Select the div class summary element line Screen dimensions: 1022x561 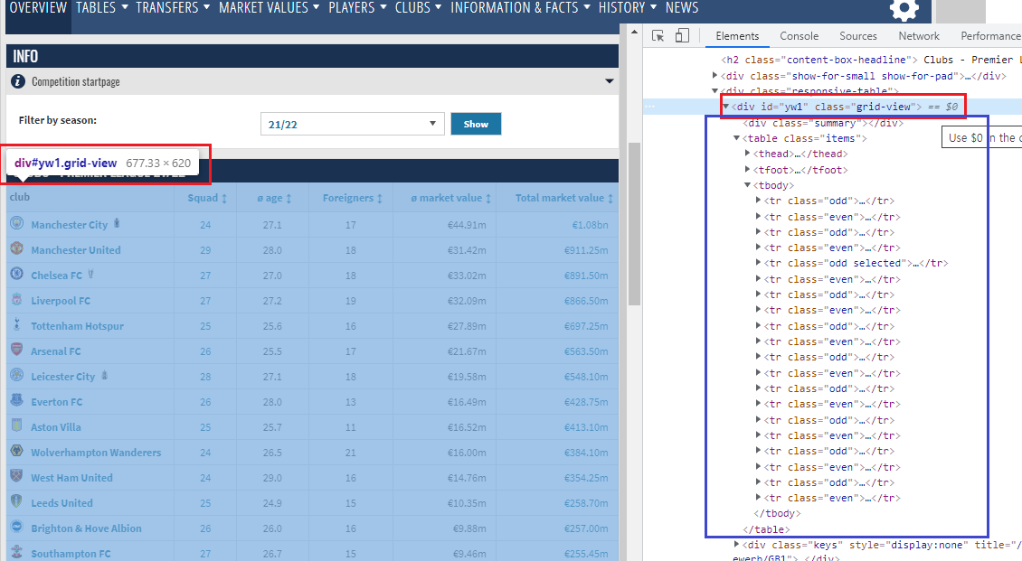(825, 122)
